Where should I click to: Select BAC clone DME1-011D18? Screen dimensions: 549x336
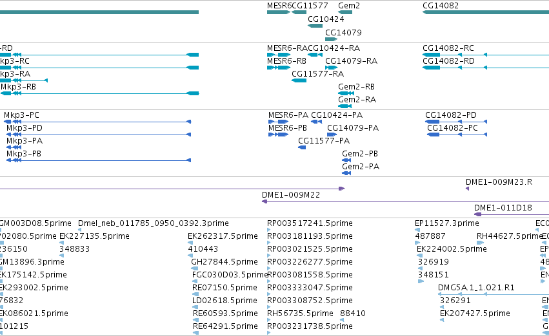(x=512, y=214)
